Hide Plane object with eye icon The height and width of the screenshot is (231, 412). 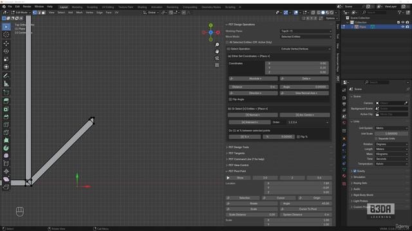[402, 27]
